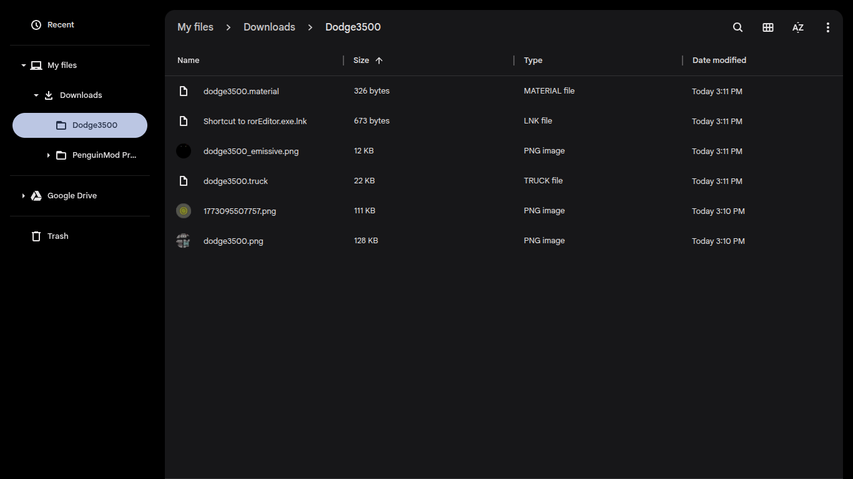Navigate to My files in breadcrumb

(195, 27)
